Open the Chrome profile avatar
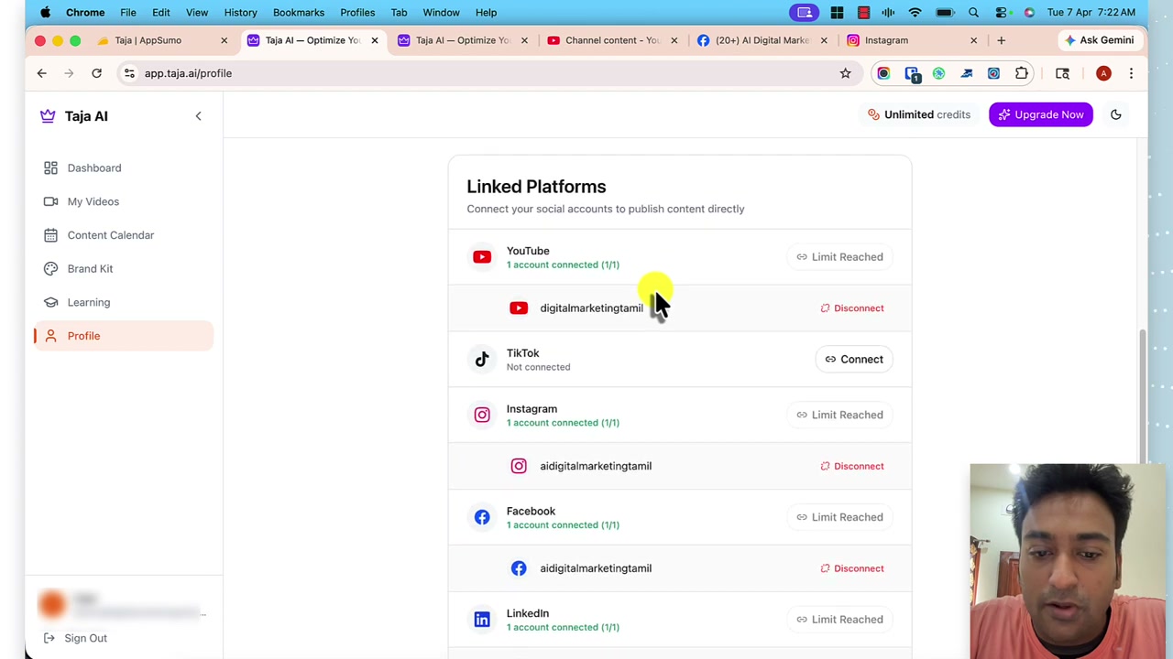The height and width of the screenshot is (659, 1173). tap(1103, 73)
